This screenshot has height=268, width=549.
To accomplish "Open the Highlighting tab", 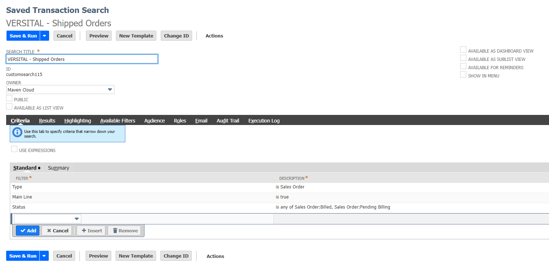I will click(78, 121).
